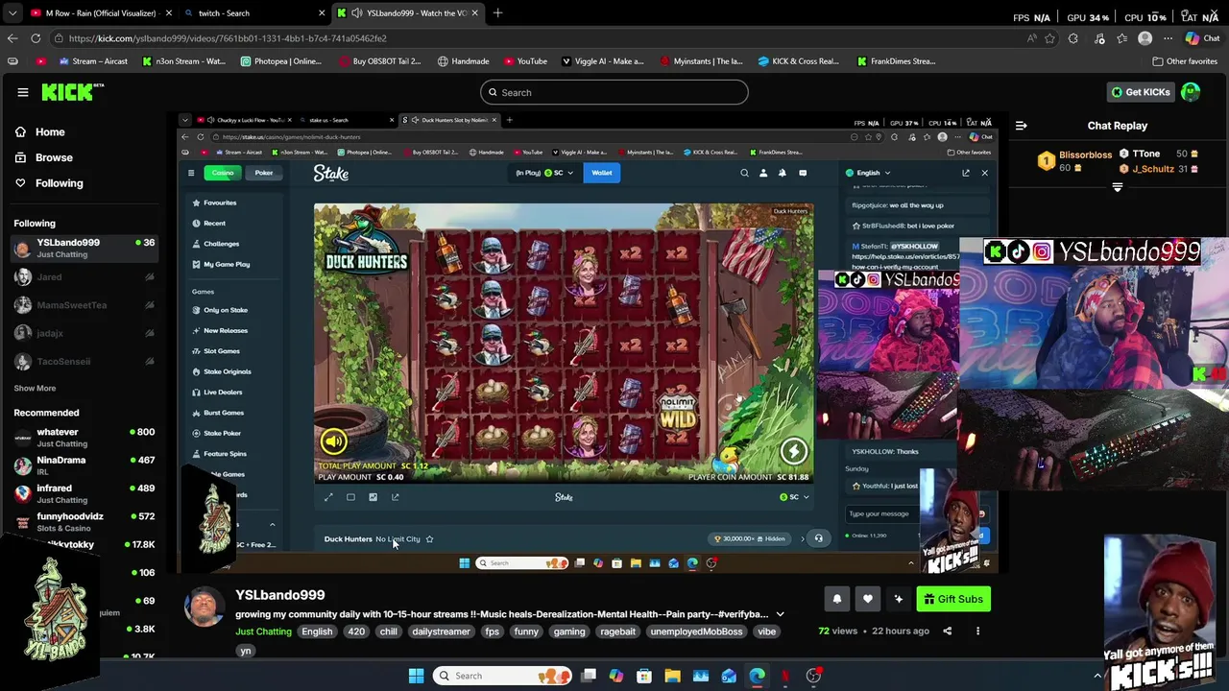Screen dimensions: 1229x691
Task: Open the Edge profile icon
Action: click(1145, 38)
